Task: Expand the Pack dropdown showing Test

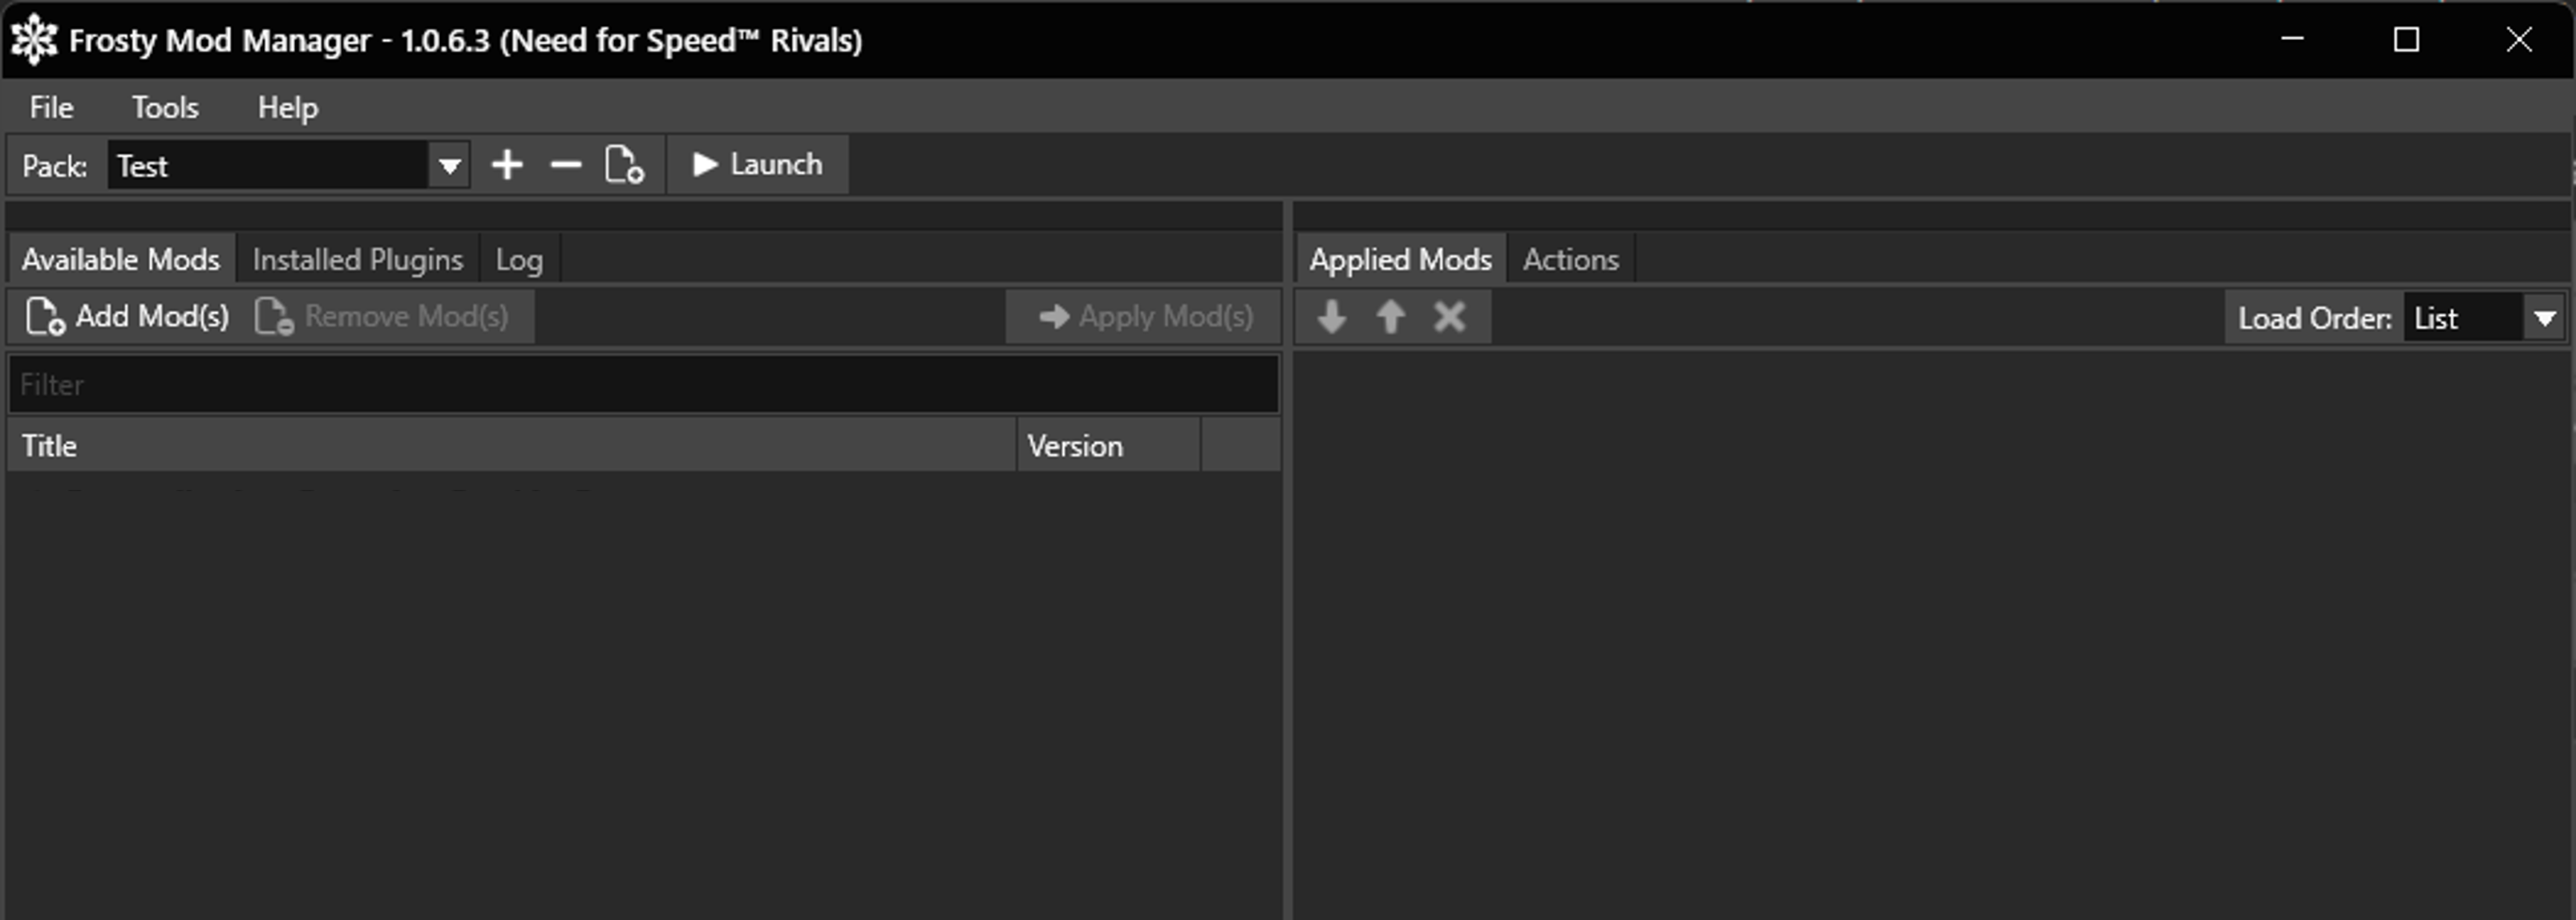Action: coord(449,166)
